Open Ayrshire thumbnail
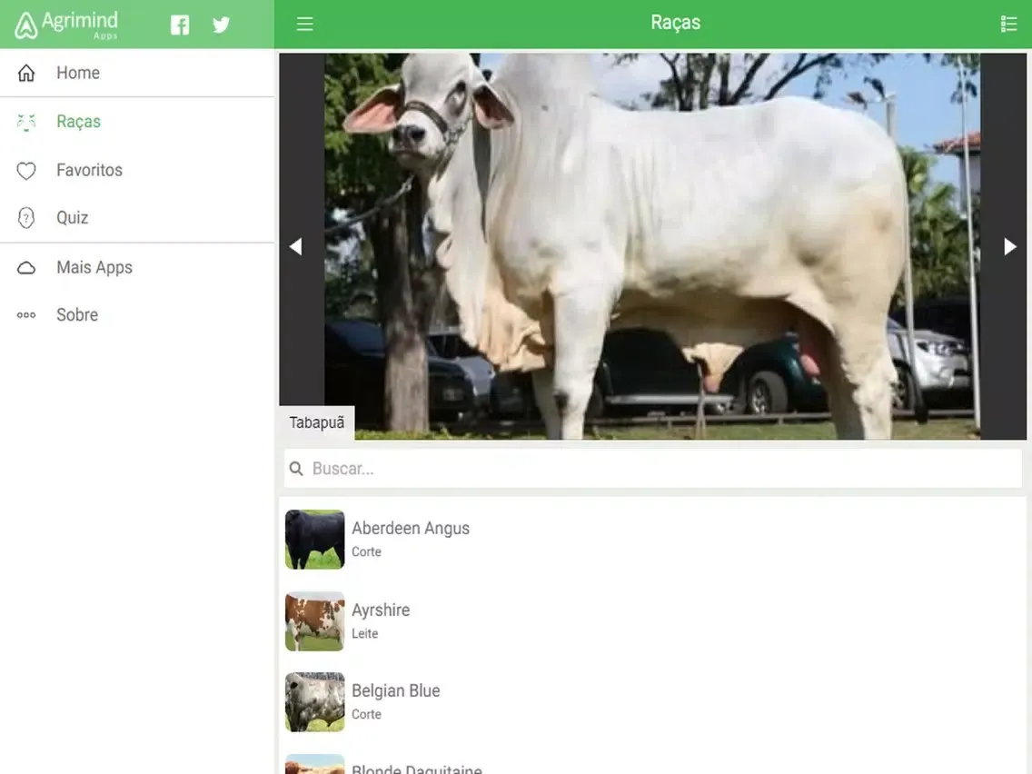This screenshot has height=774, width=1032. pos(314,620)
